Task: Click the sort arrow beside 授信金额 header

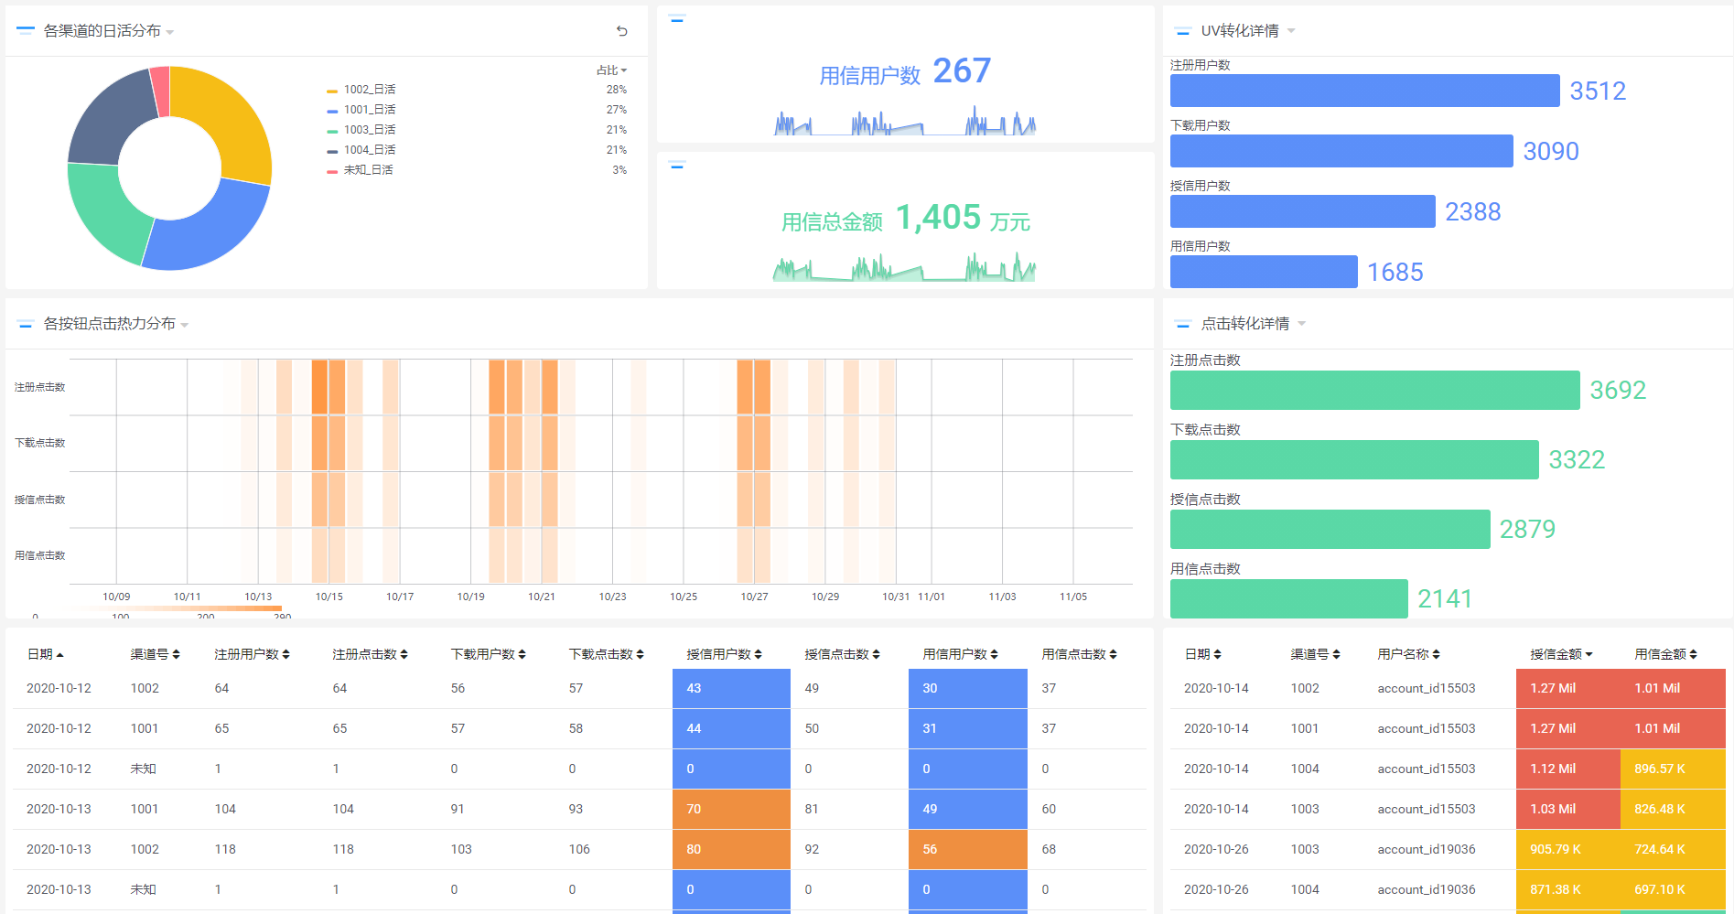Action: (1589, 655)
